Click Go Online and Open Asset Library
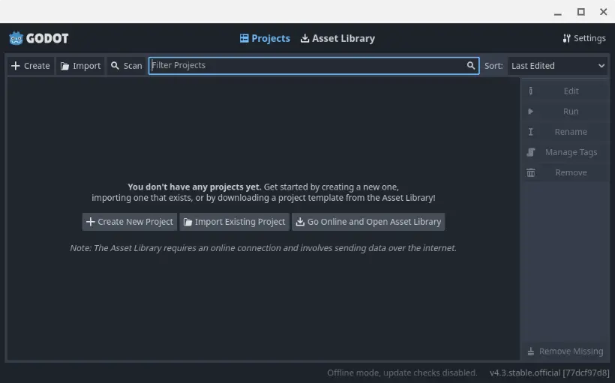Viewport: 615px width, 383px height. coord(368,222)
